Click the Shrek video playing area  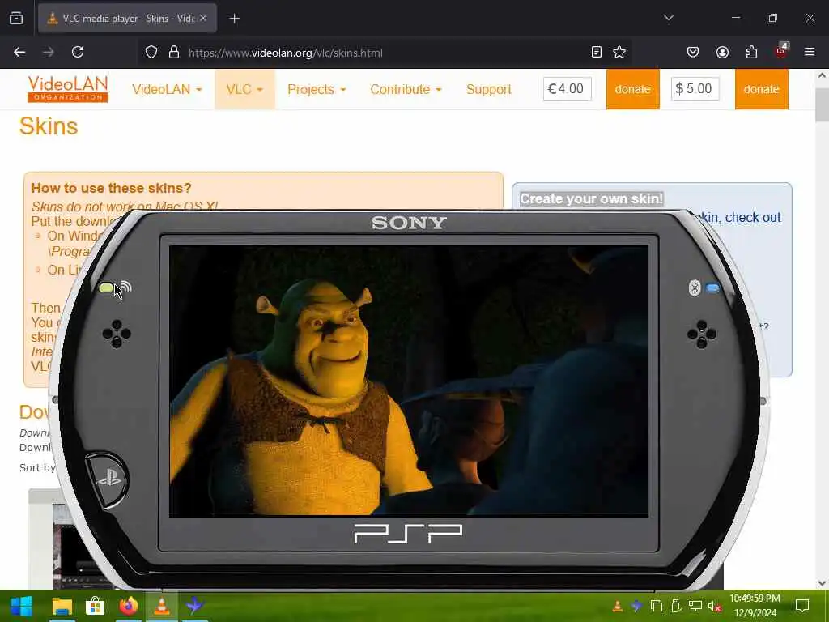click(409, 381)
